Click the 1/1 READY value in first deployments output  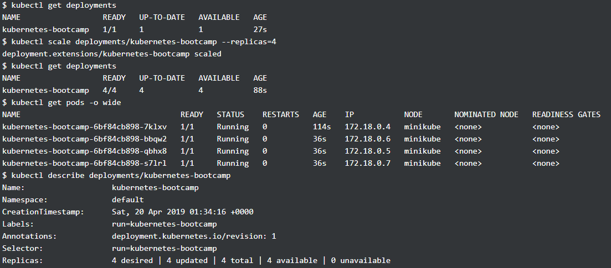point(110,29)
